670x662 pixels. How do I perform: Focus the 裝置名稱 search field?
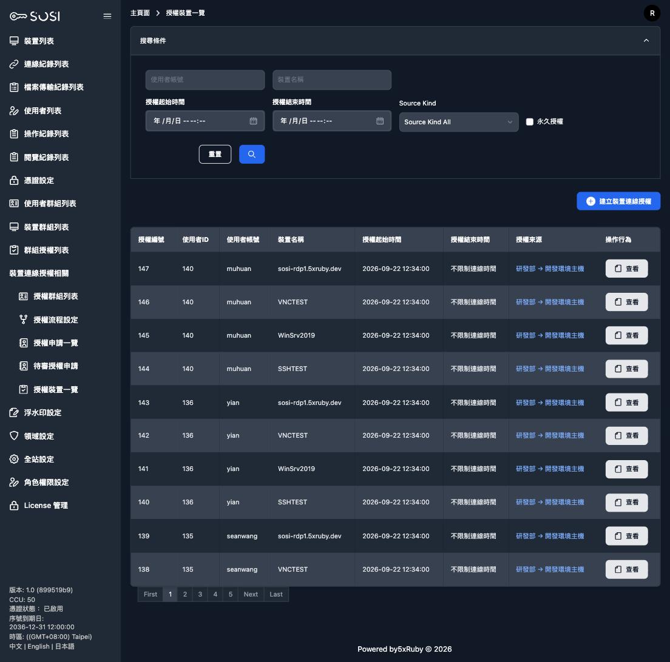point(331,80)
